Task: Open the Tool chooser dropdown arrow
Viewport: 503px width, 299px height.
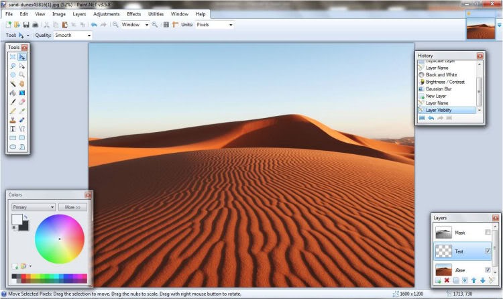Action: coord(28,36)
